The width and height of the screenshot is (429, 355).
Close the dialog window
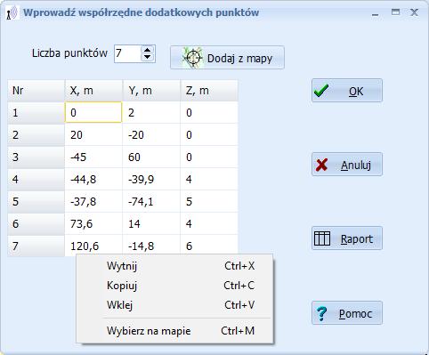414,12
